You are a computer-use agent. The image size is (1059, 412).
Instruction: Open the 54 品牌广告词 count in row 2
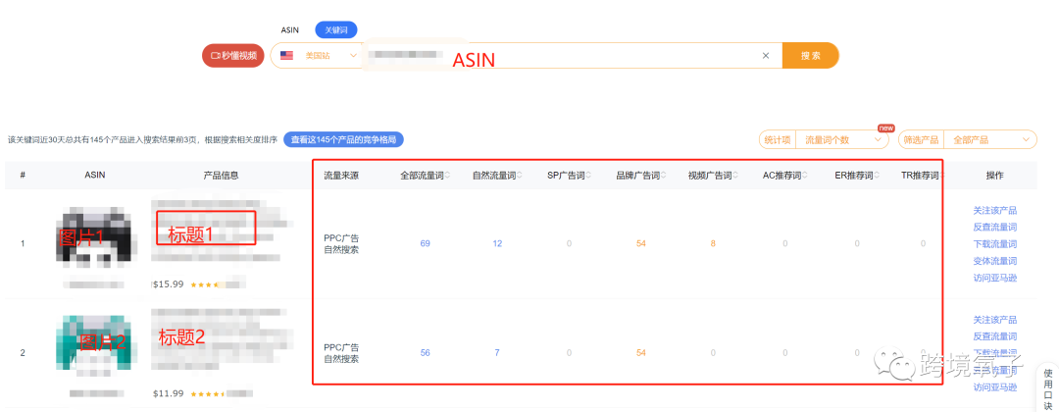point(641,352)
